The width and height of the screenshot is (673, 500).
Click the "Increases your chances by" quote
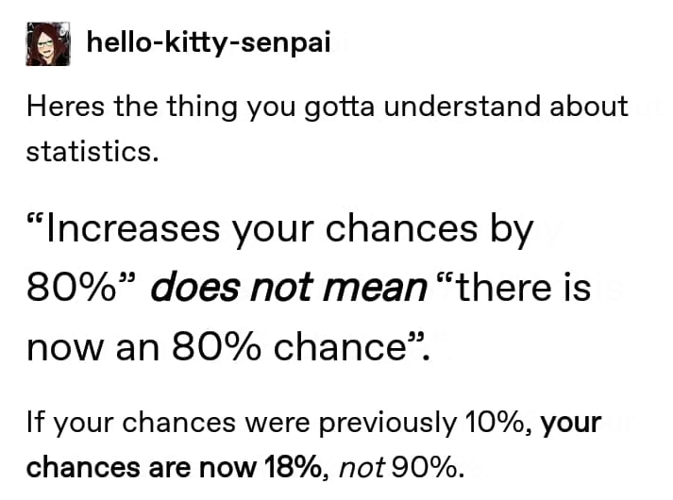click(x=280, y=229)
